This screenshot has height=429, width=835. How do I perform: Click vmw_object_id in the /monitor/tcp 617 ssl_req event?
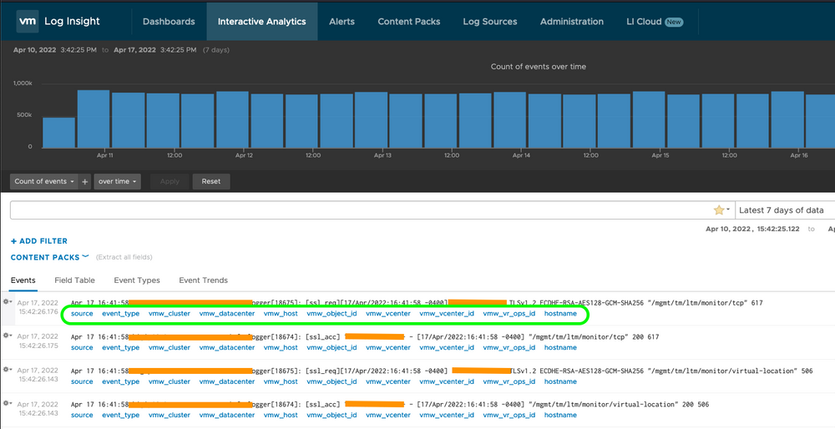pyautogui.click(x=331, y=314)
